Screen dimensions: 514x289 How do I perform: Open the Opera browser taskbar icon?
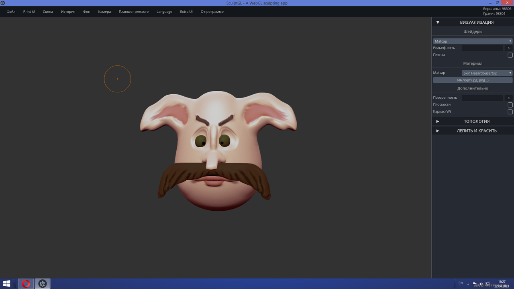pyautogui.click(x=26, y=284)
